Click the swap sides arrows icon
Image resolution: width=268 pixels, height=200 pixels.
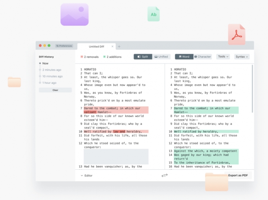tap(165, 175)
